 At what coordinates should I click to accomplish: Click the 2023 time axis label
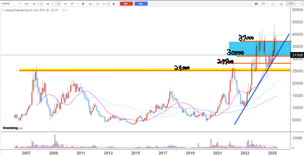click(245, 153)
